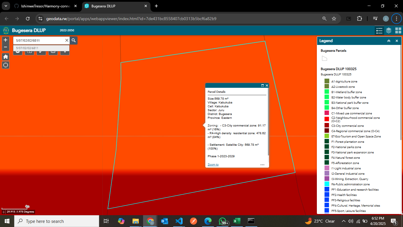Open a new browser tab
The width and height of the screenshot is (403, 227).
coord(156,6)
